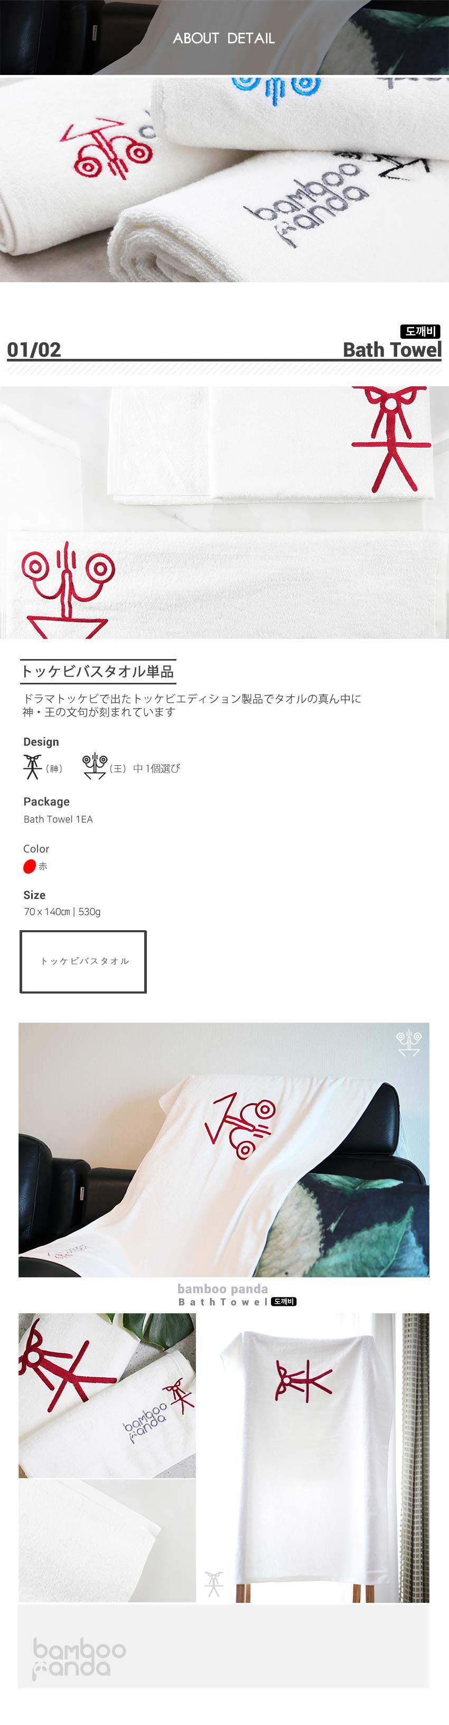Viewport: 449px width, 1725px height.
Task: Click the white 神 watermark icon near photos
Action: click(213, 1584)
